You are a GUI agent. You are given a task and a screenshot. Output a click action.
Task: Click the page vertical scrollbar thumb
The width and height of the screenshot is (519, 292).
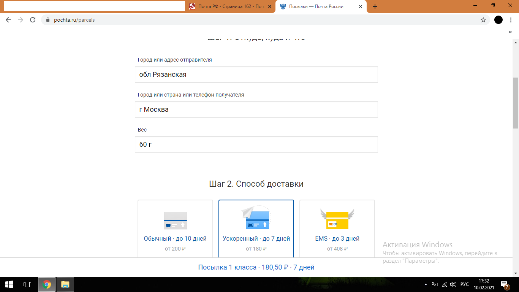coord(516,103)
